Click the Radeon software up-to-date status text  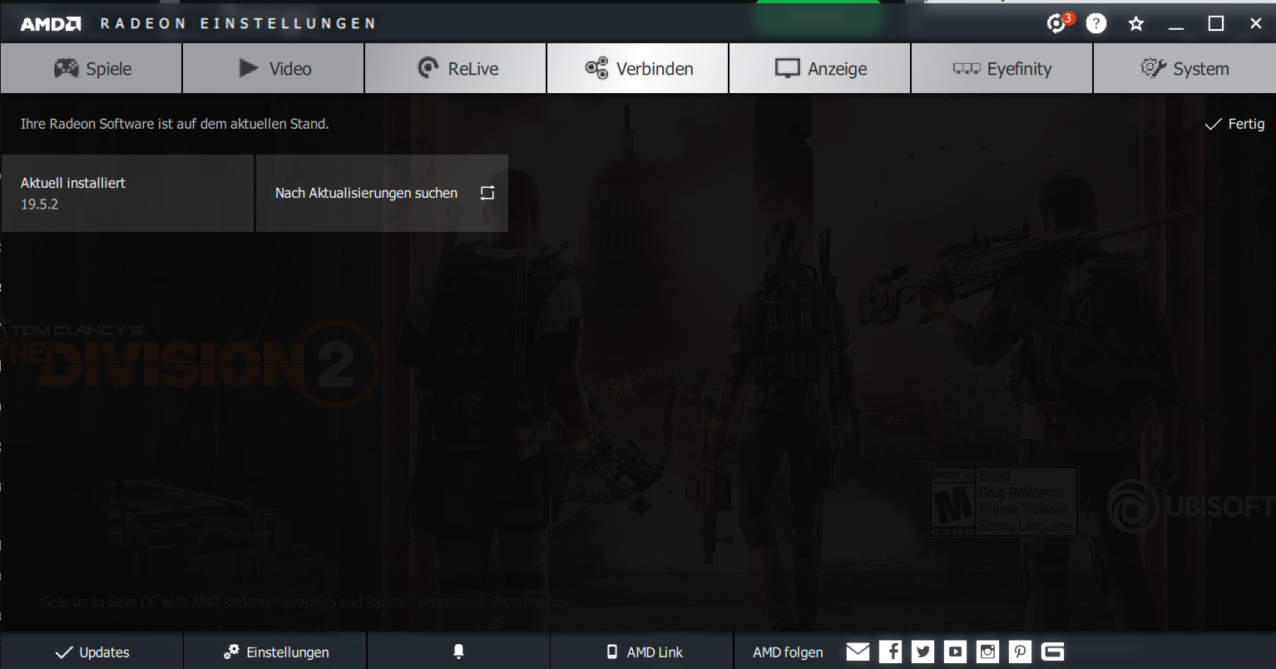click(175, 124)
